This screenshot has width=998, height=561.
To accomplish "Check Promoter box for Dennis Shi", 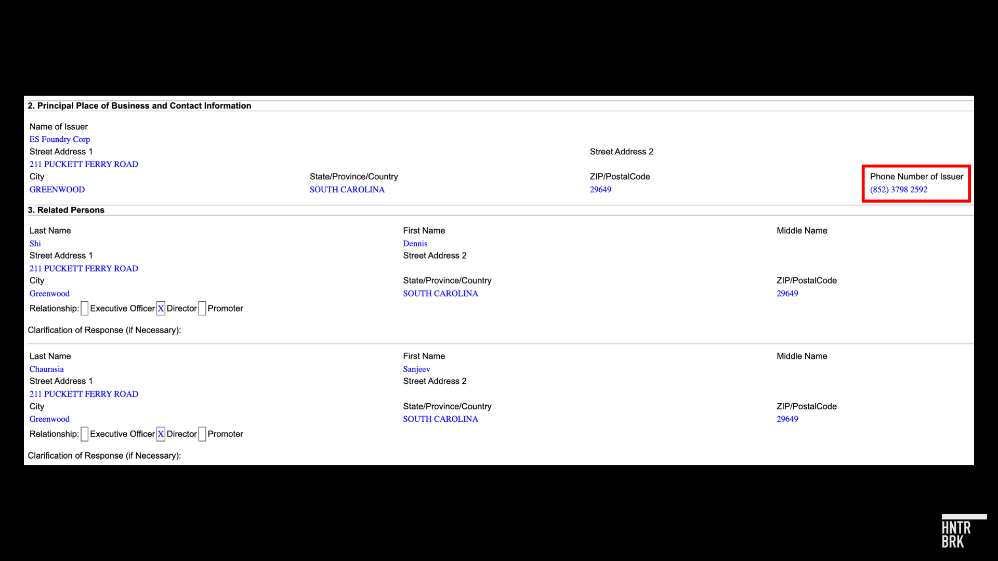I will pos(202,309).
